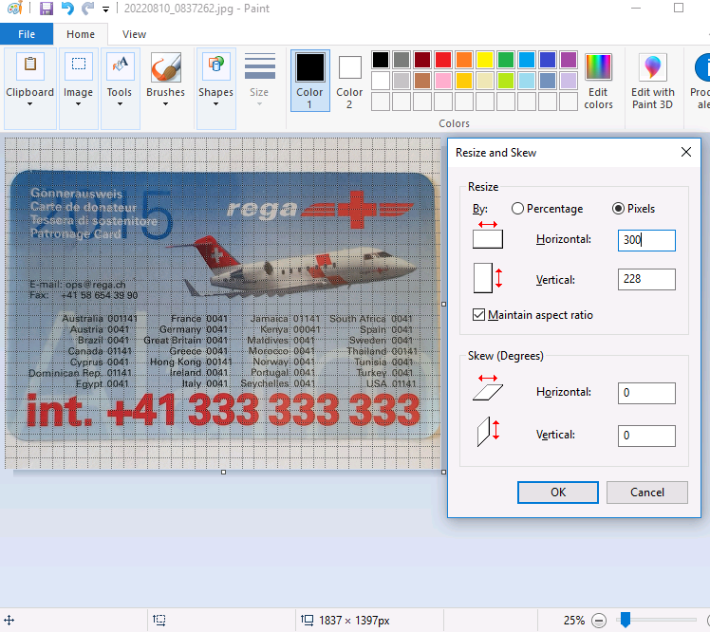Click the Image selection icon
Screen dimensions: 710x632
(79, 66)
